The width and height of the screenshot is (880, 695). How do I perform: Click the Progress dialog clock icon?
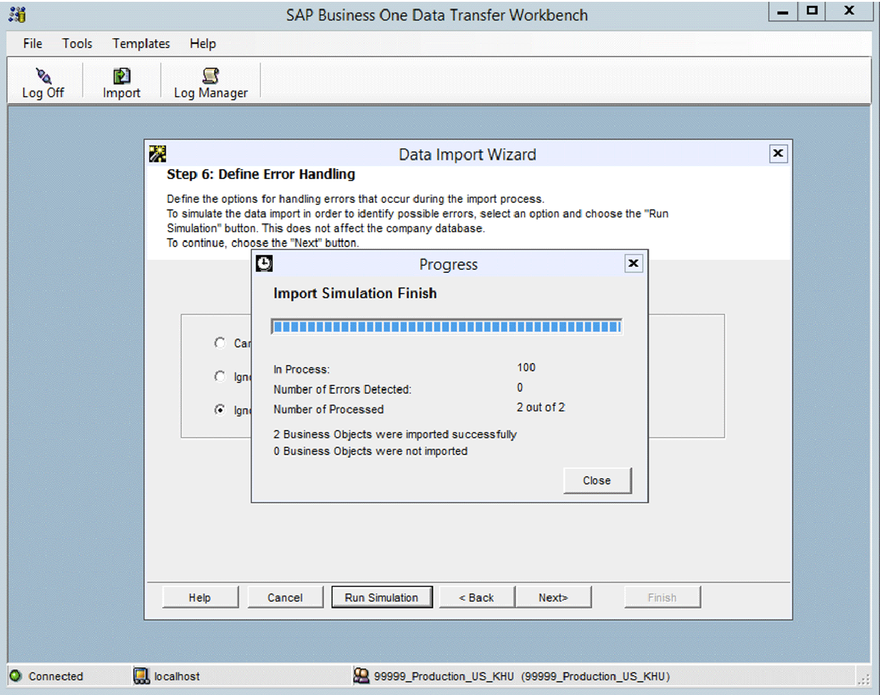point(264,263)
